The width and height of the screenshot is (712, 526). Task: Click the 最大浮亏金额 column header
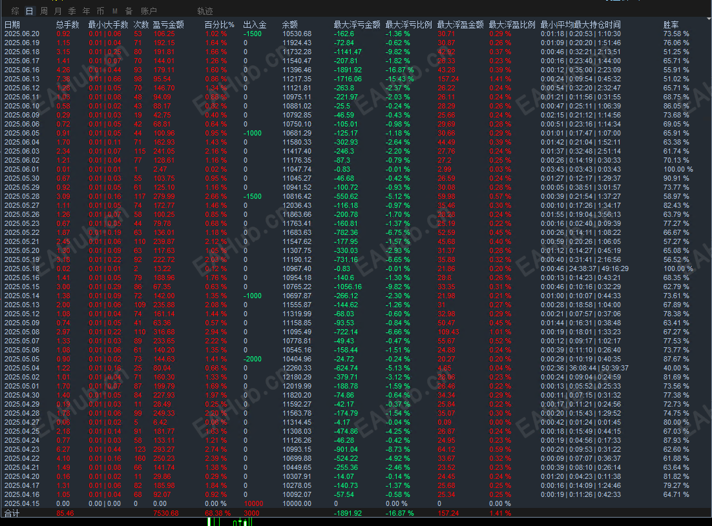(357, 25)
